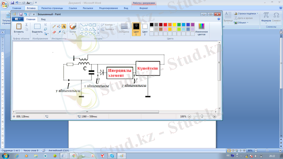Screen dimensions: 283x159
Task: Open Skype from the taskbar
Action: [112, 156]
